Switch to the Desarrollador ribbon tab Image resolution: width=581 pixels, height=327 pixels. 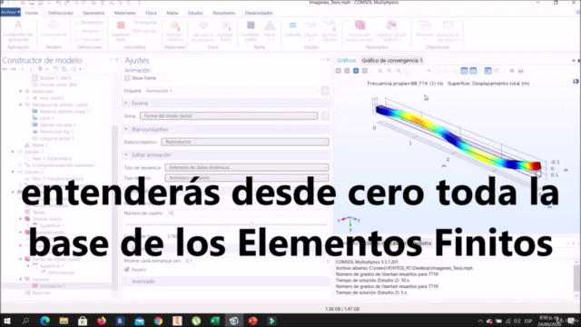[259, 13]
